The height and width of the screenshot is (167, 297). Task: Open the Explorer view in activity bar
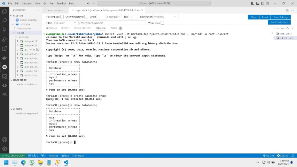coord(5,11)
